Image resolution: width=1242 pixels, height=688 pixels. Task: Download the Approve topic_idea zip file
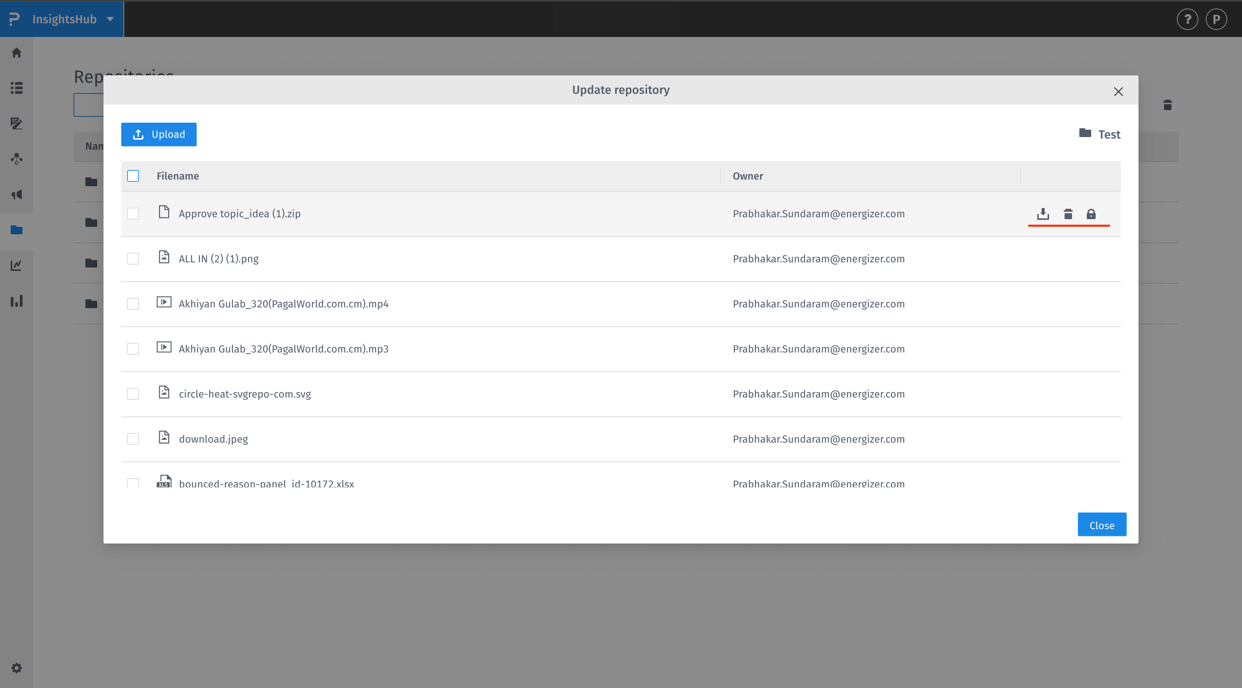click(x=1043, y=214)
